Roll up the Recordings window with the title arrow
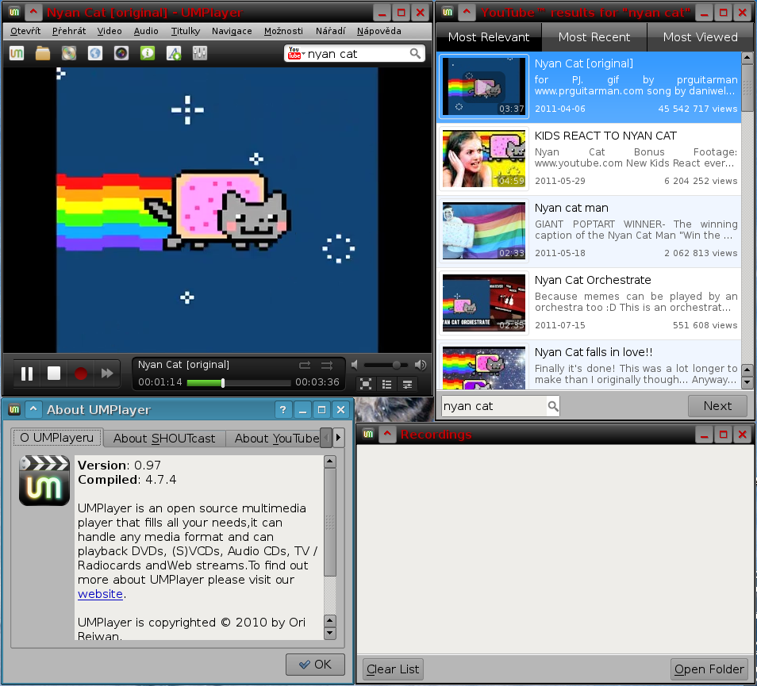The height and width of the screenshot is (686, 757). (x=387, y=434)
